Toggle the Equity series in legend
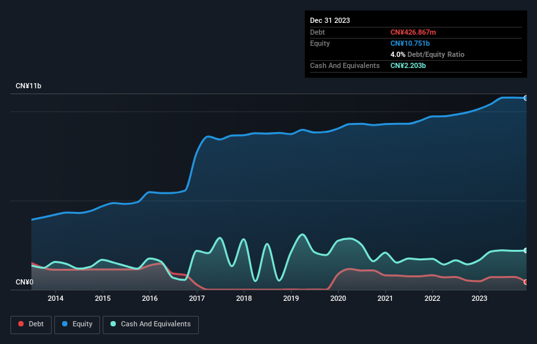The width and height of the screenshot is (537, 344). (x=77, y=324)
